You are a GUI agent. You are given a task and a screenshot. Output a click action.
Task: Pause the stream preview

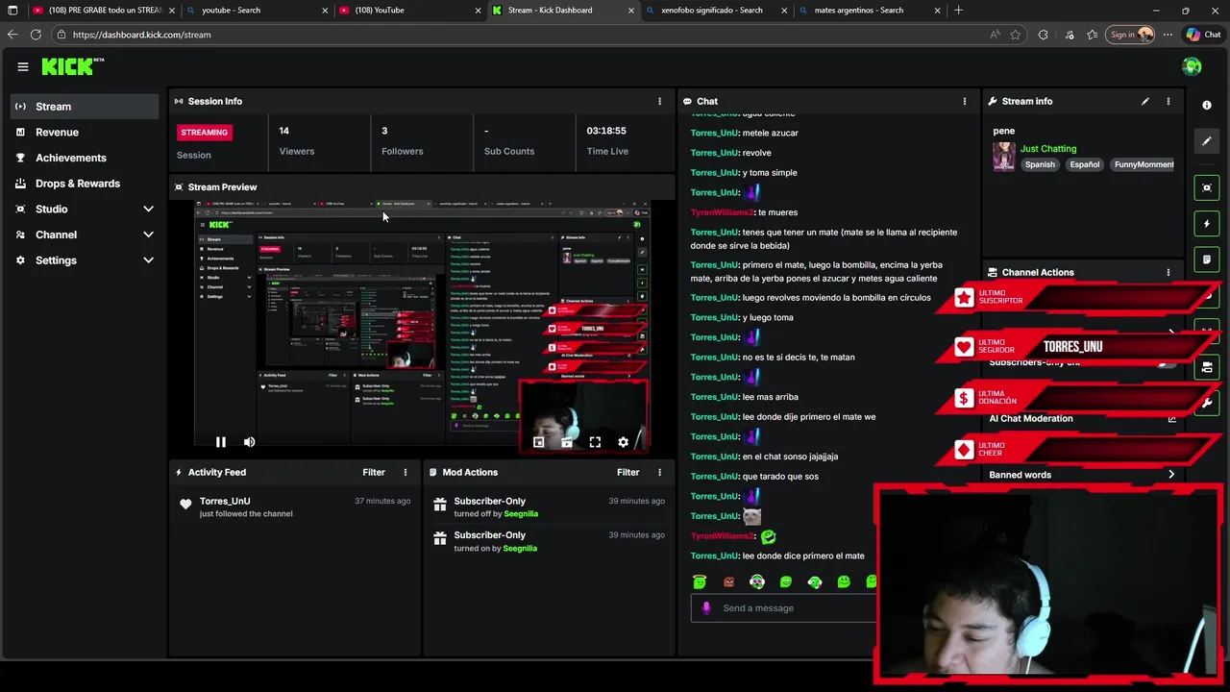(x=220, y=442)
